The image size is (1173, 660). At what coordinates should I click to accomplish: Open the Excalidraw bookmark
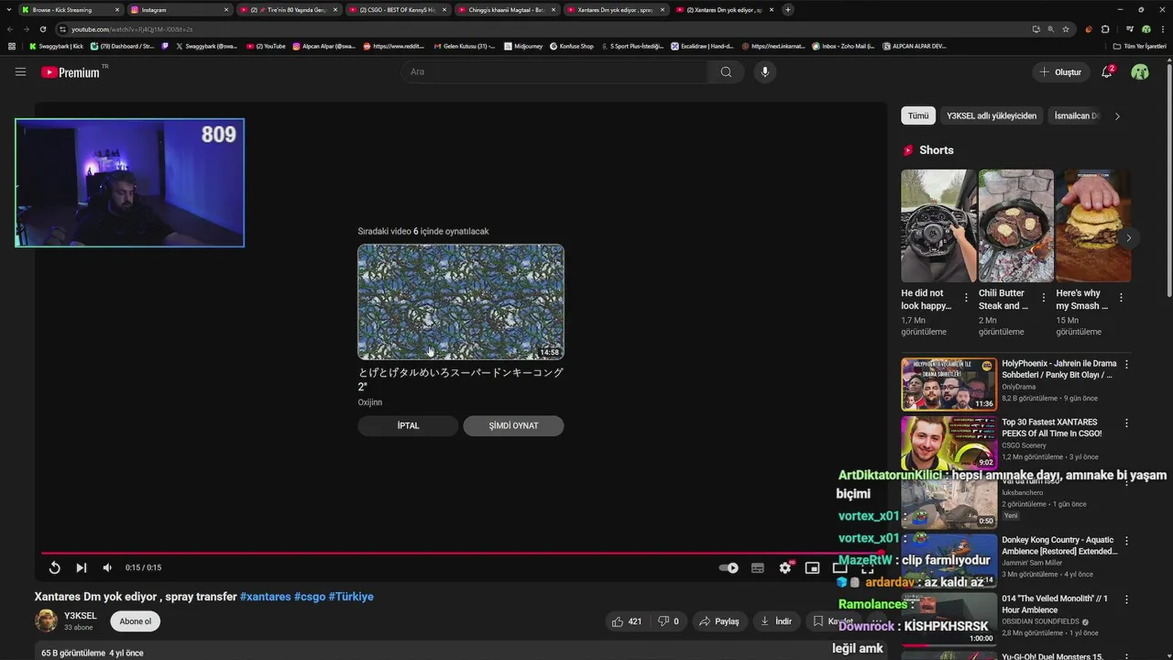pyautogui.click(x=703, y=46)
